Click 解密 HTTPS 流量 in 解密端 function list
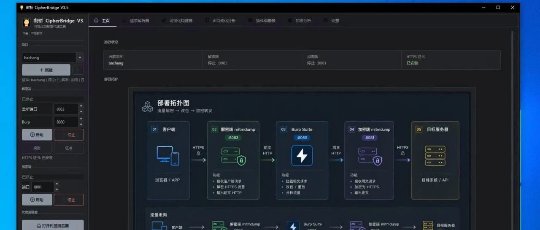540x230 pixels. [231, 187]
